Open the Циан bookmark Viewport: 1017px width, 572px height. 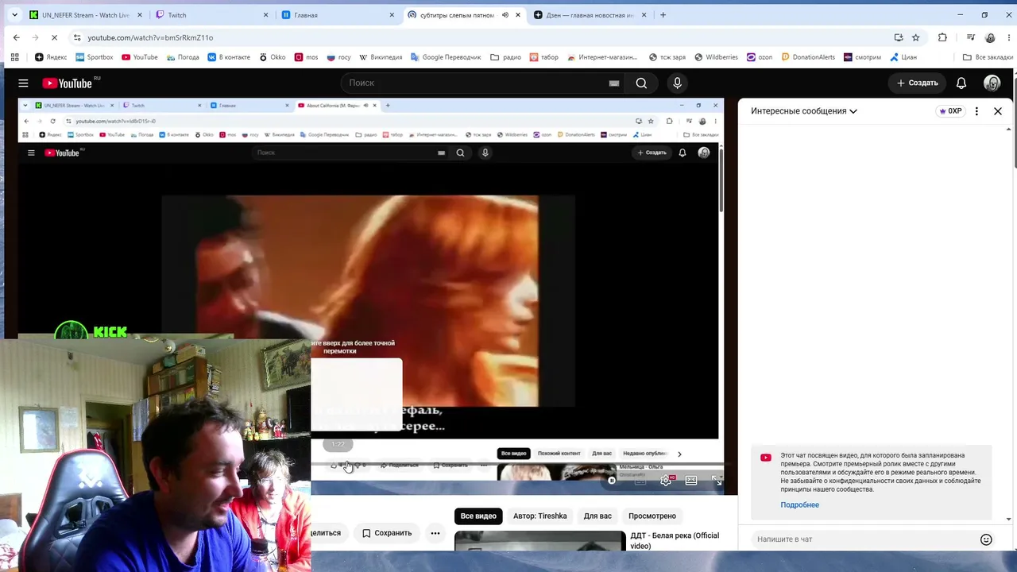click(x=903, y=57)
